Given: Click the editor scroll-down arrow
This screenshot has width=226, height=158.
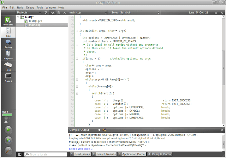Looking at the screenshot, I should 224,125.
